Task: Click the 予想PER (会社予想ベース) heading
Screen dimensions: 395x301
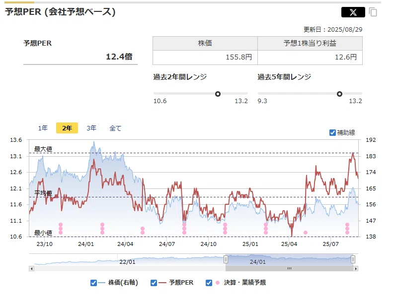Action: click(60, 12)
